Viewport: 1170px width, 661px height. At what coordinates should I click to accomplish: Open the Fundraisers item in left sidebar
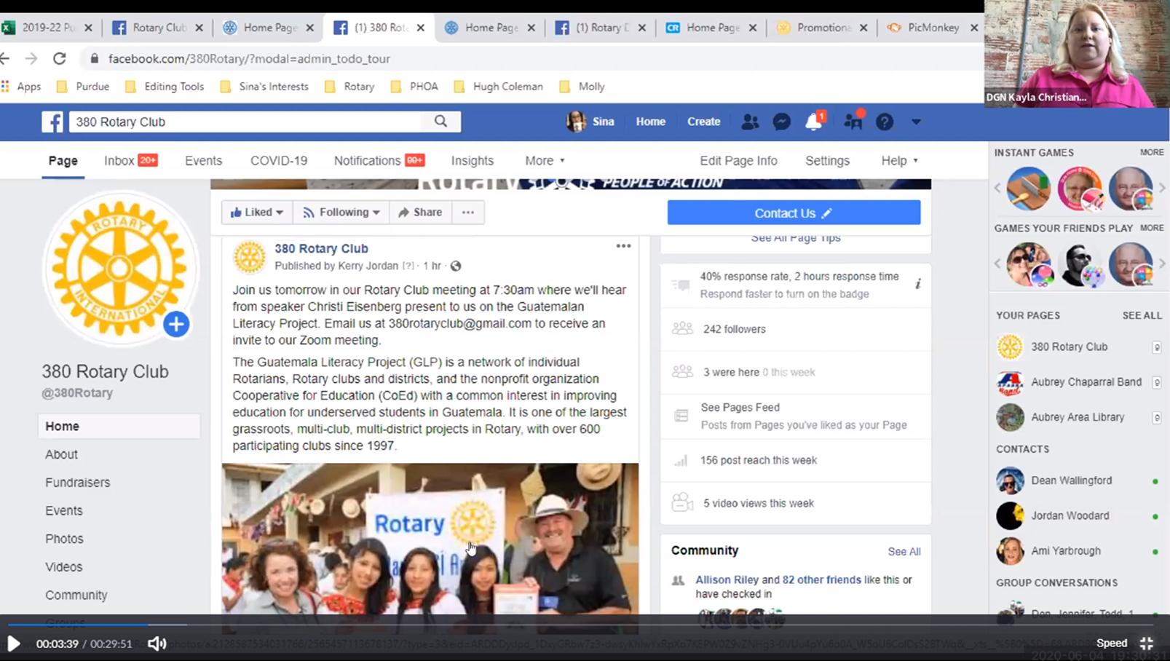click(x=78, y=483)
